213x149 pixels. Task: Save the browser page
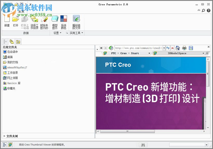pos(191,48)
